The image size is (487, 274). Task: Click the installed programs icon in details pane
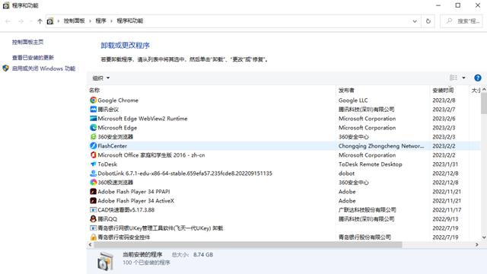tap(105, 262)
